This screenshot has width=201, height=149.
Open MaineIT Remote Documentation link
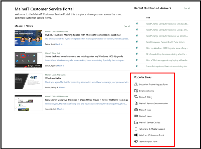pyautogui.click(x=153, y=104)
